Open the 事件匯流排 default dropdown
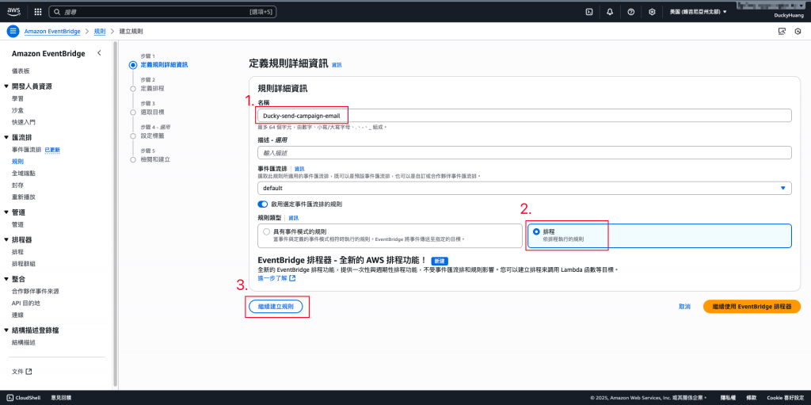The height and width of the screenshot is (405, 811). (x=524, y=188)
